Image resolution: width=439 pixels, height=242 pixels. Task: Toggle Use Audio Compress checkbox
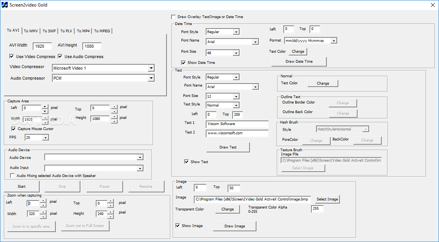pyautogui.click(x=60, y=56)
